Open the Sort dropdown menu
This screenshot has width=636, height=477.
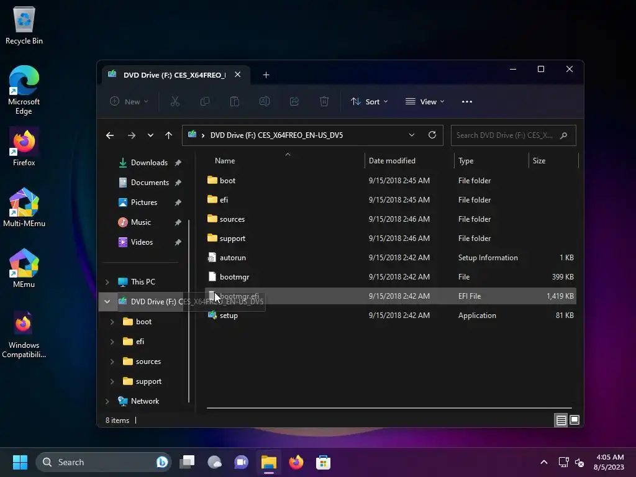coord(369,101)
